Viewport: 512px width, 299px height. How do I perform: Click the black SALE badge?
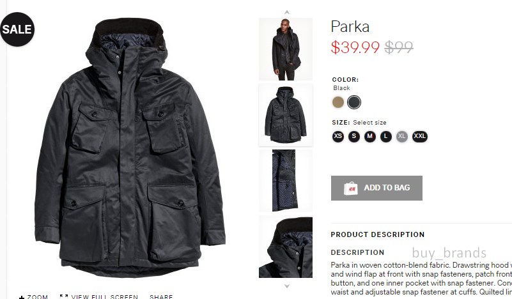(x=17, y=29)
